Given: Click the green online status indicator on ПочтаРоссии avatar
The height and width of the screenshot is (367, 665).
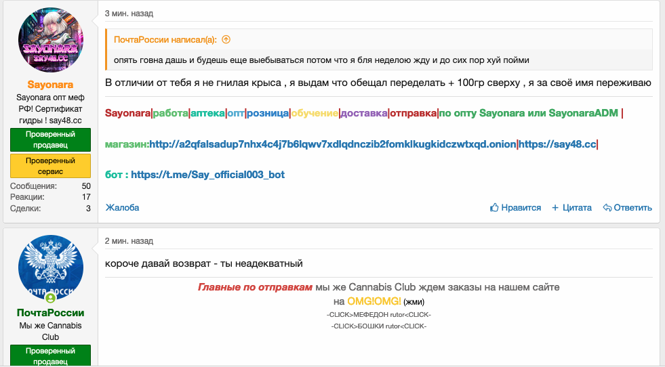Looking at the screenshot, I should 49,297.
